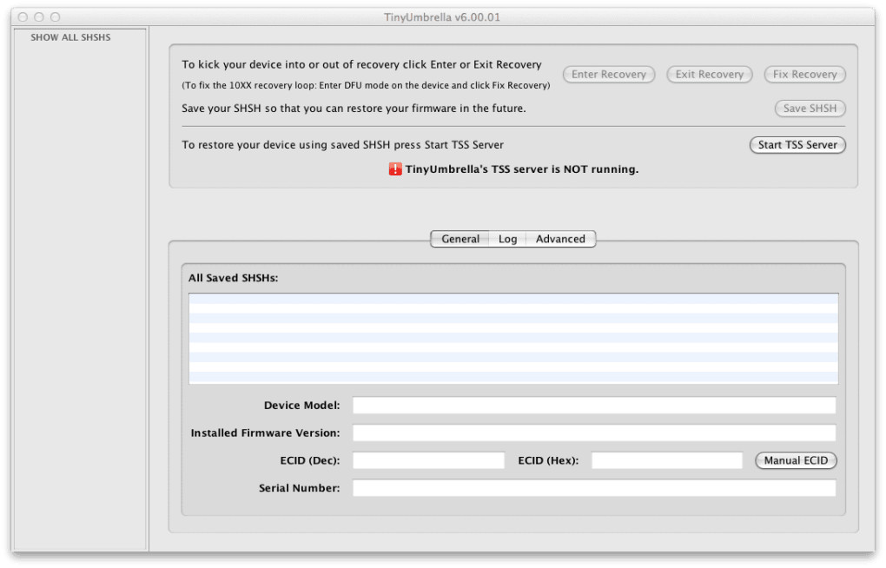Click inside the All Saved SHSHs list
This screenshot has width=886, height=568.
pos(513,339)
